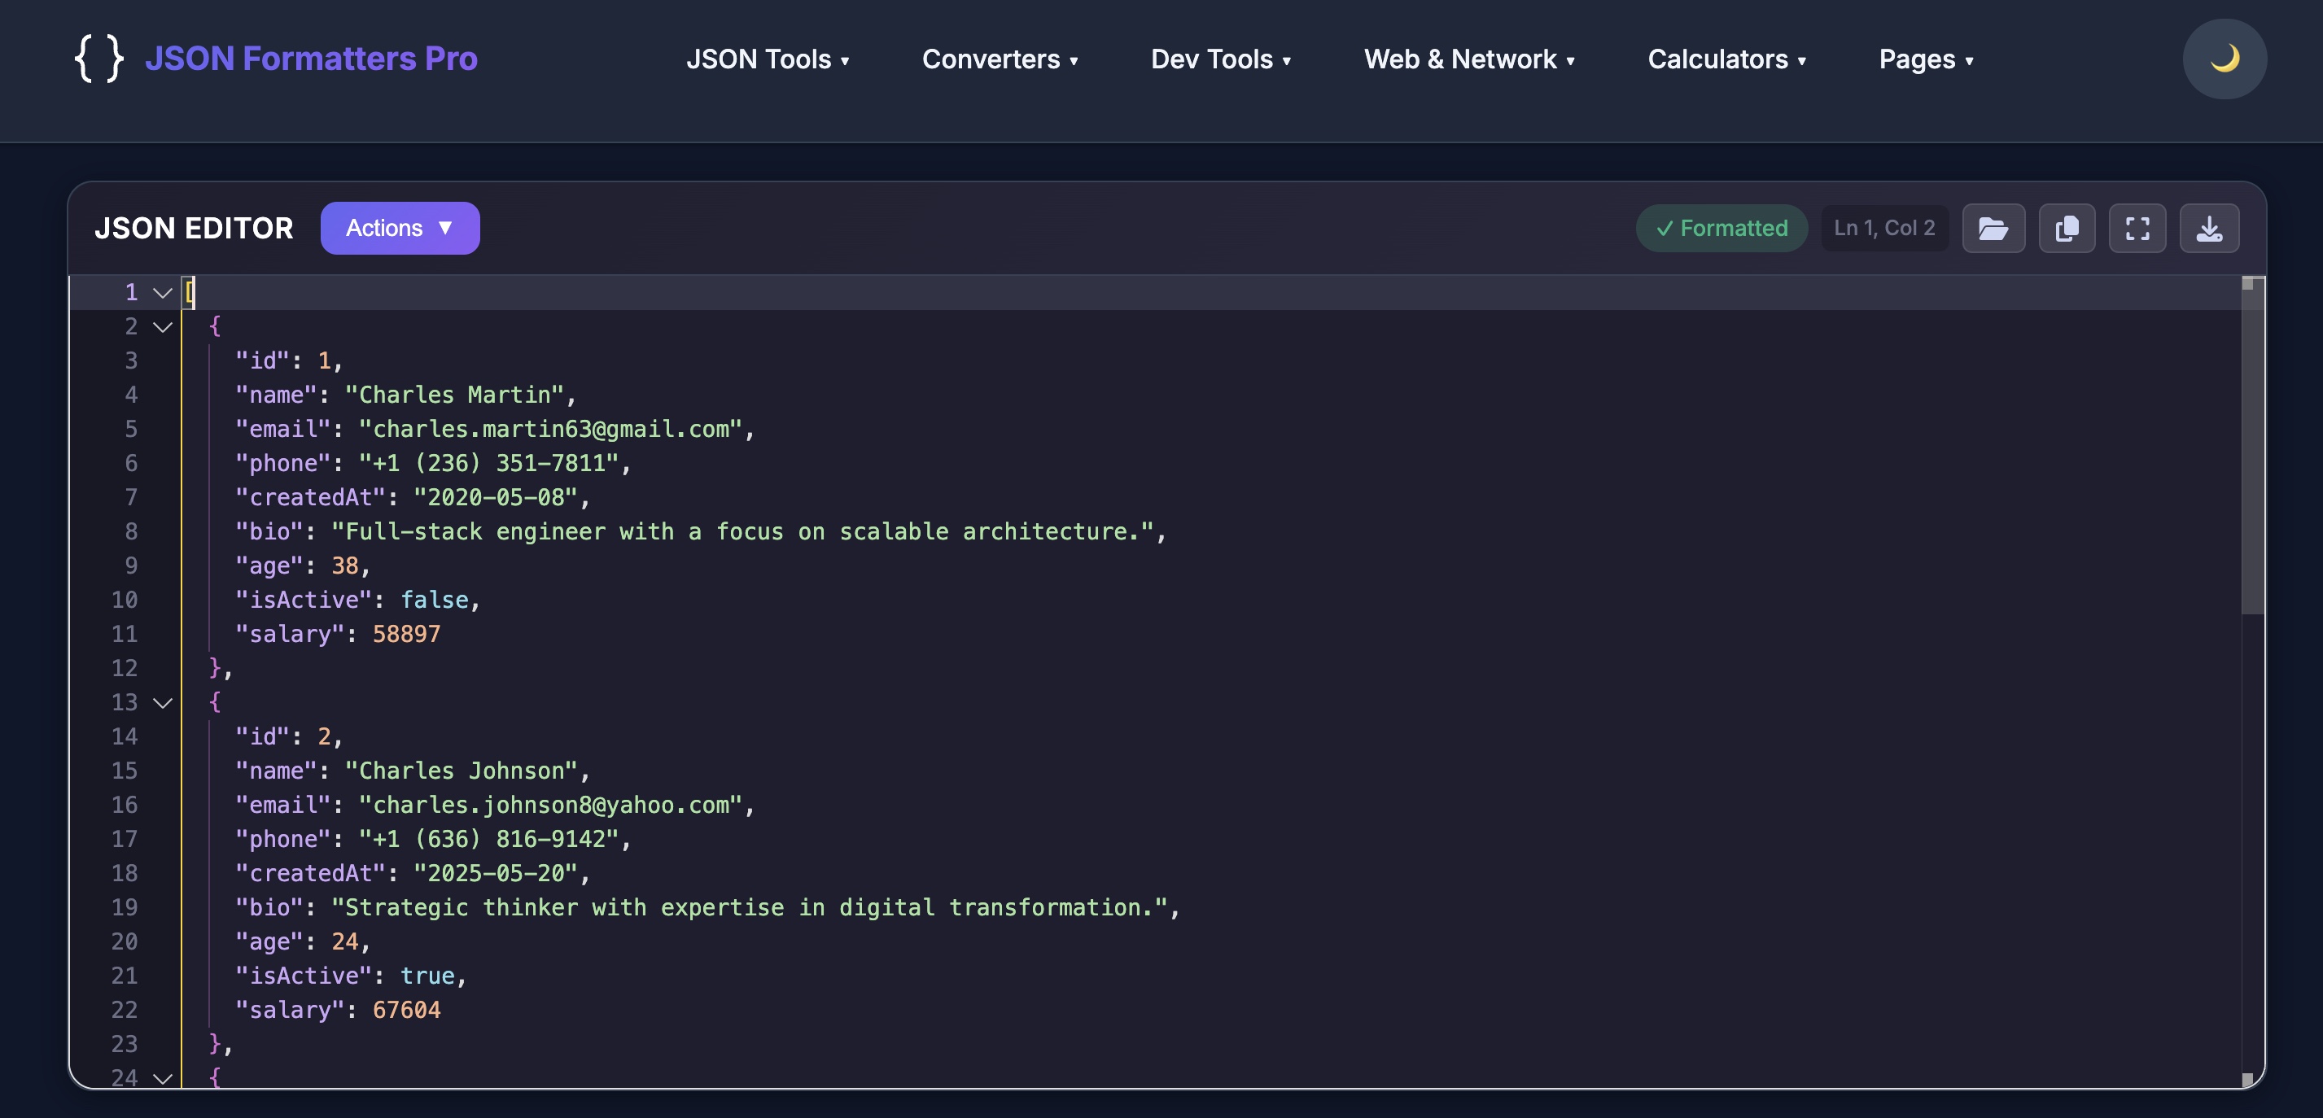Click the Formatted status check icon

[1665, 228]
